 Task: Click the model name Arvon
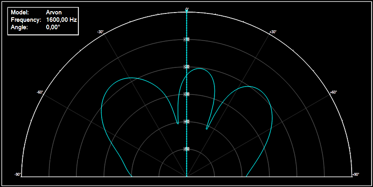coord(54,13)
